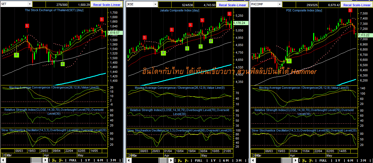Click the SET chart horizontal scrollbar thumb
This screenshot has height=163, width=373.
tap(36, 160)
